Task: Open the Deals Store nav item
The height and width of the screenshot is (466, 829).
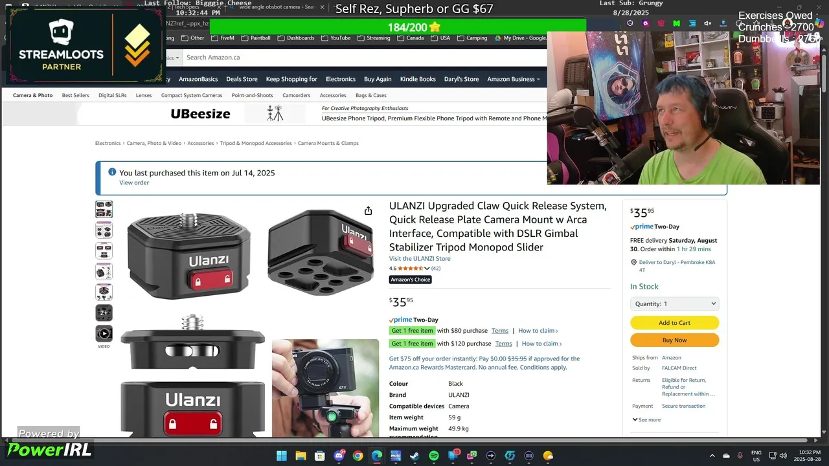Action: [242, 79]
